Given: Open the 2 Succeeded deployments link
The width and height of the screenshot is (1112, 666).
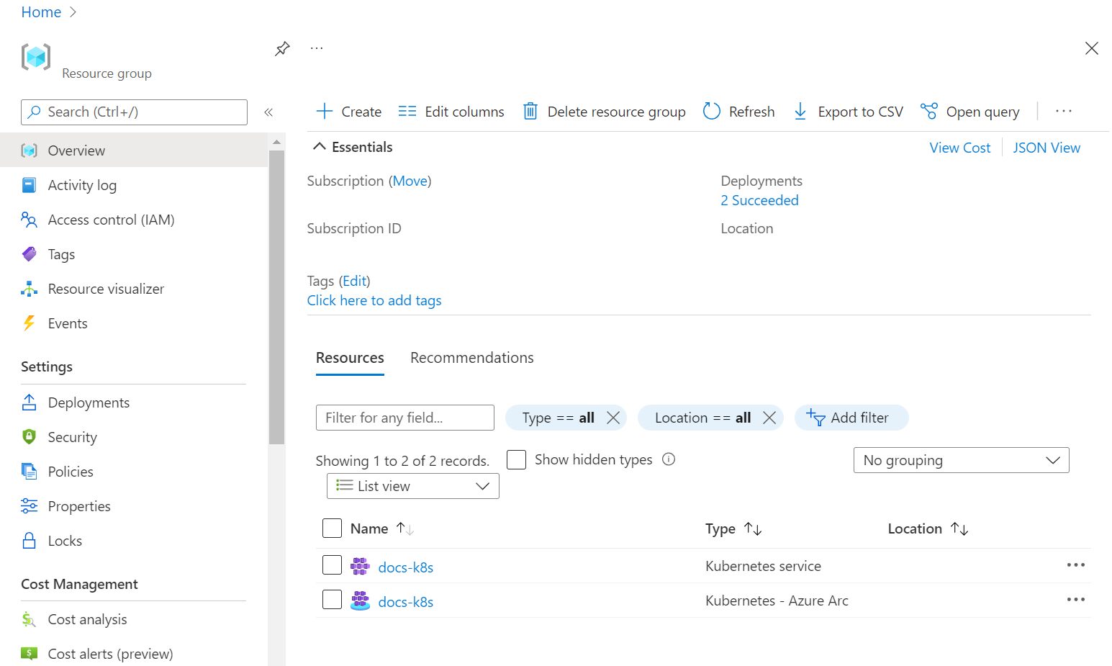Looking at the screenshot, I should coord(759,200).
